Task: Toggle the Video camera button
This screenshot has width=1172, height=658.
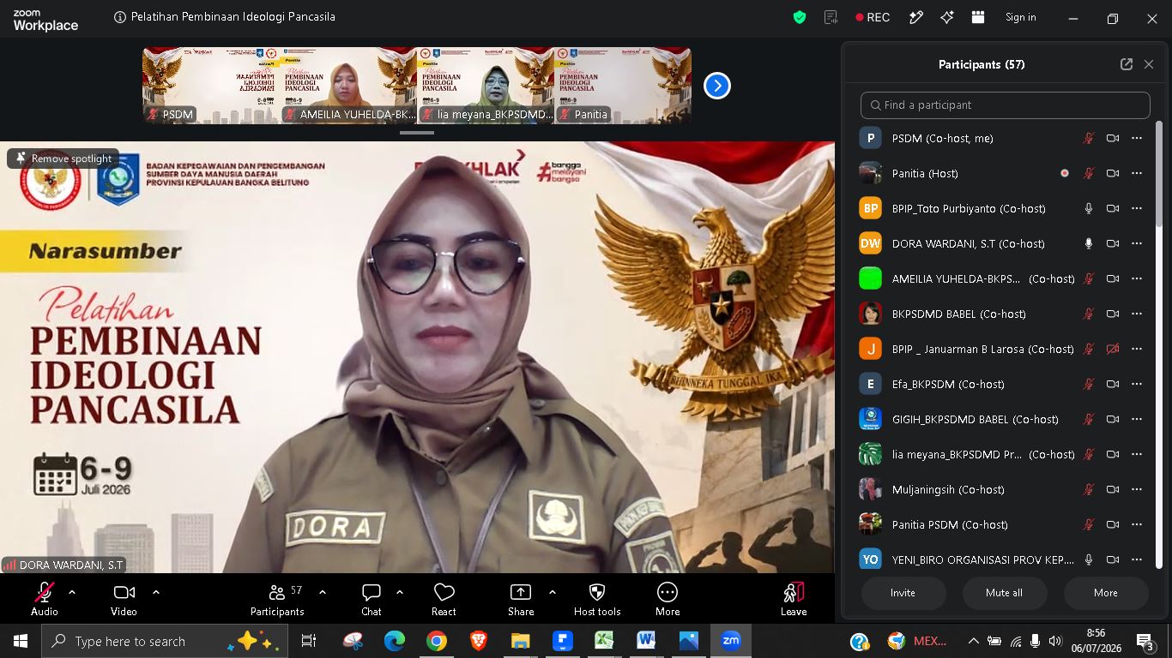Action: pyautogui.click(x=124, y=592)
